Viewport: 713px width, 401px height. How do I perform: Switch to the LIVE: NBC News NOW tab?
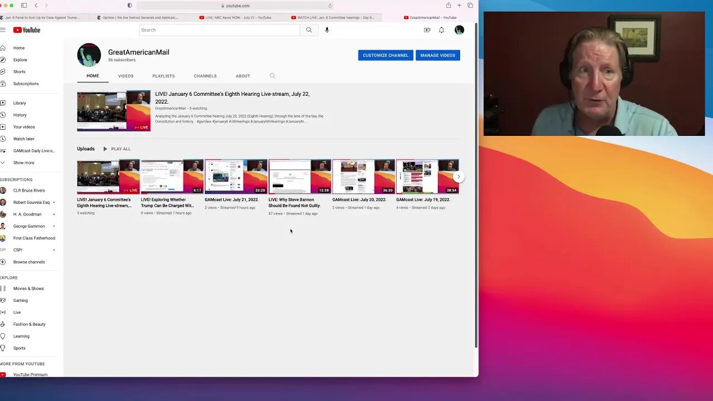238,17
